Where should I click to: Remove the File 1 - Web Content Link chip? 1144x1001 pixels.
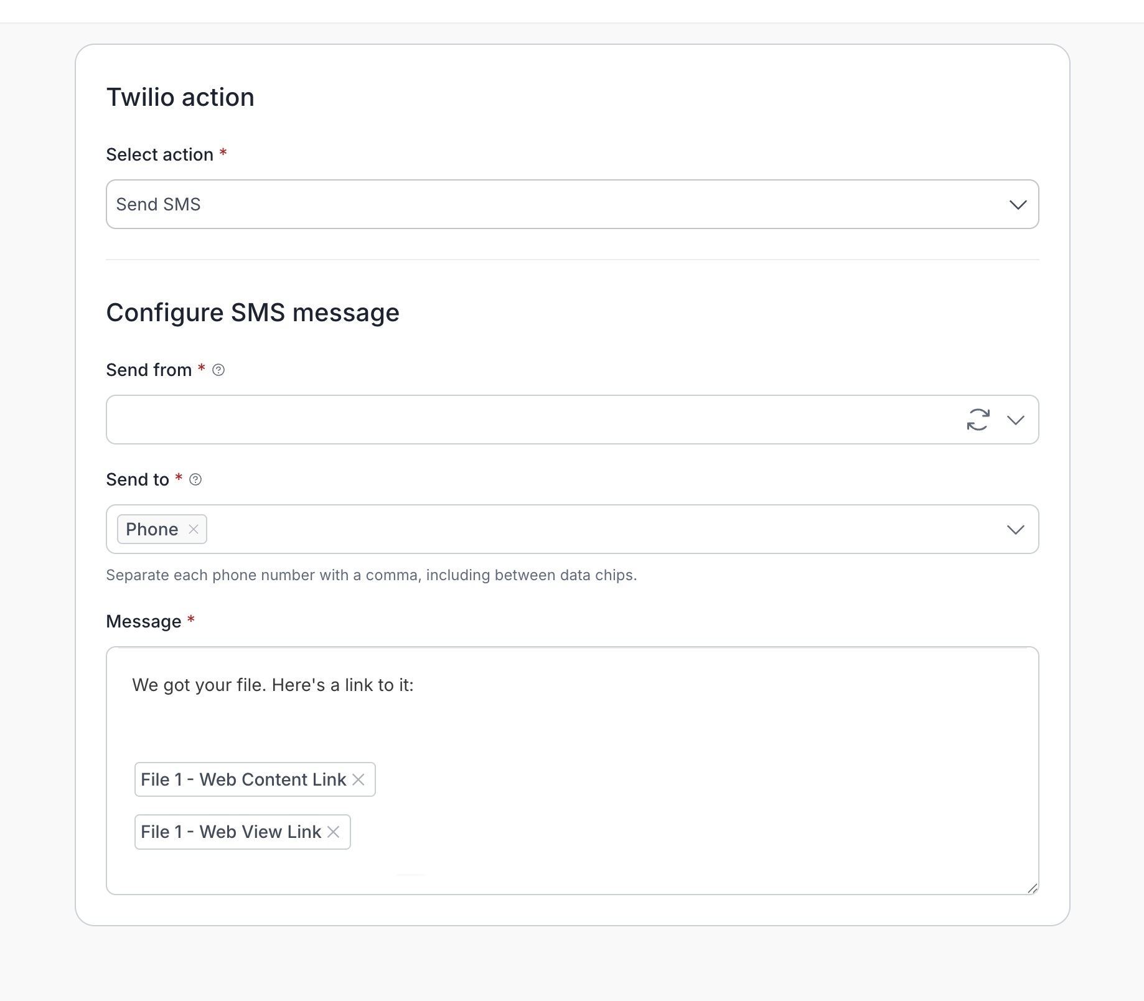(359, 779)
